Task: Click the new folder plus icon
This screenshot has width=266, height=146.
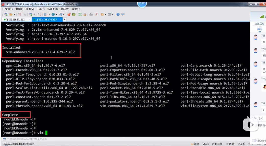Action: (x=102, y=14)
